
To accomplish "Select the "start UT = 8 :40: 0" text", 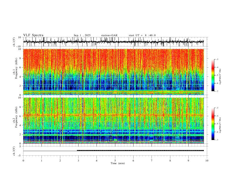I will click(x=142, y=35).
